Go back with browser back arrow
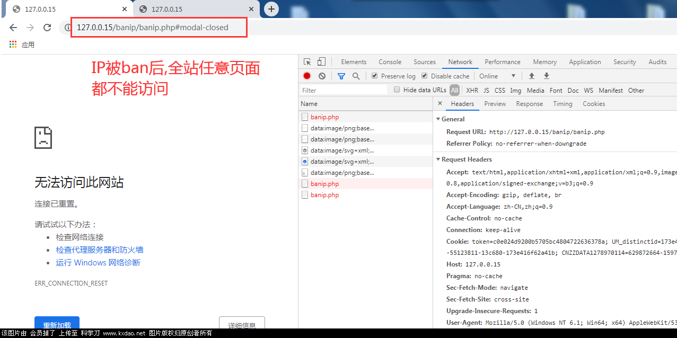 coord(13,28)
